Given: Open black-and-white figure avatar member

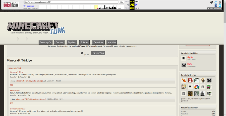Looking at the screenshot, I should pyautogui.click(x=203, y=93).
